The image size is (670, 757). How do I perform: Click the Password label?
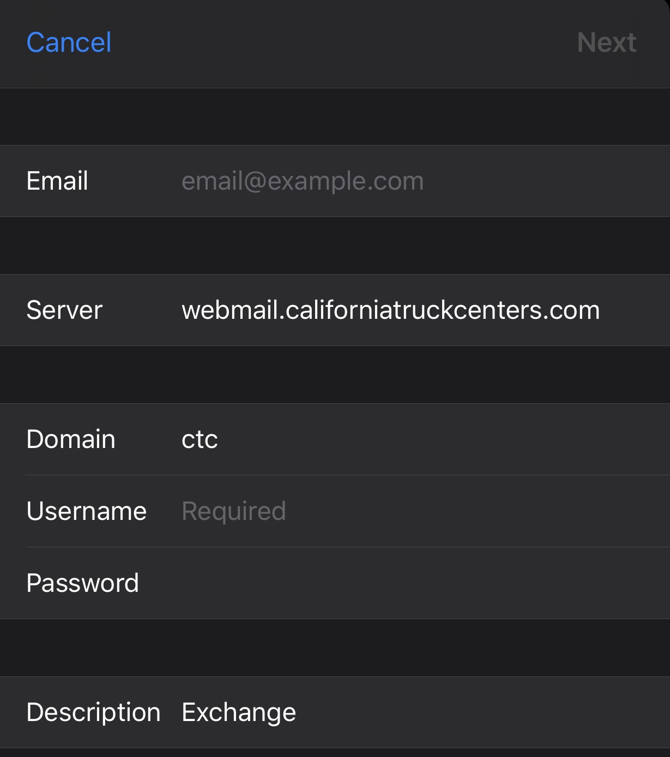[x=83, y=583]
